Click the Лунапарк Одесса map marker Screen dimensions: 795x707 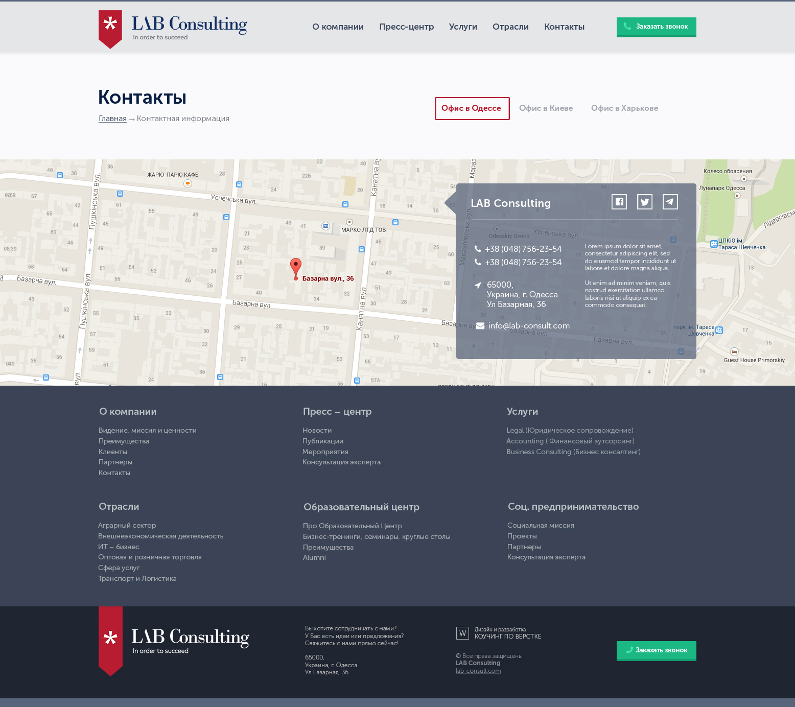coord(737,196)
